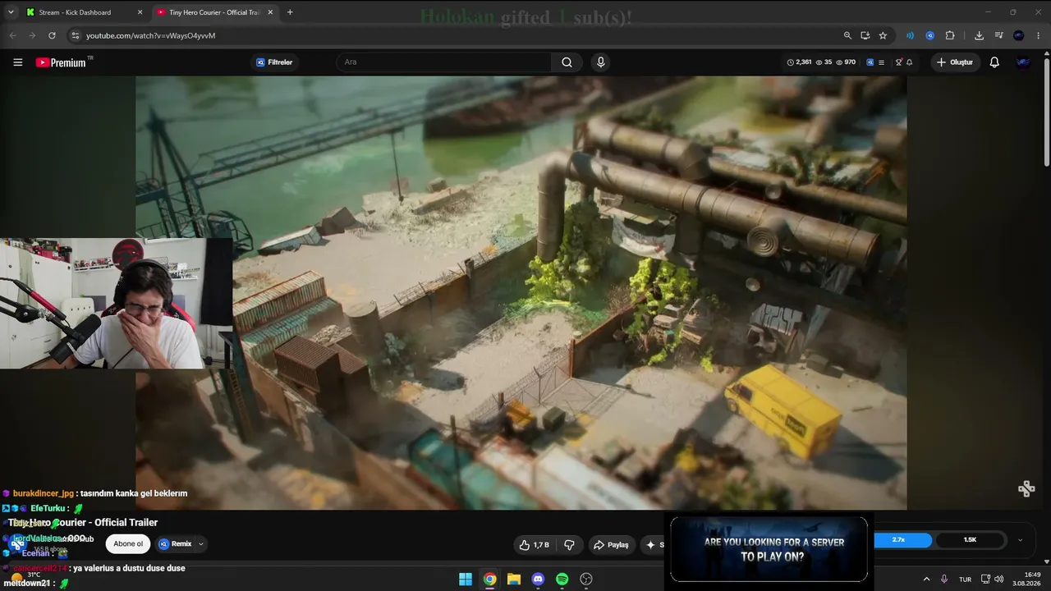Image resolution: width=1051 pixels, height=591 pixels.
Task: Click the Oluştur create button
Action: (x=955, y=62)
